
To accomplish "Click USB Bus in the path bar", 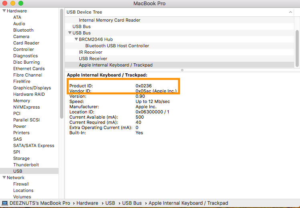I will tap(132, 203).
